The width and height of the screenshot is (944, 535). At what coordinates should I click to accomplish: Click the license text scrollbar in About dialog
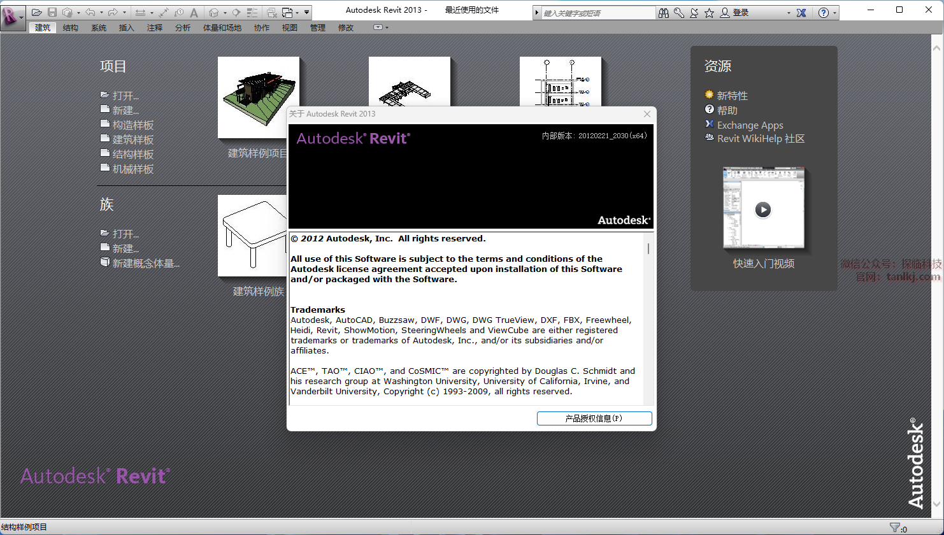(x=648, y=248)
